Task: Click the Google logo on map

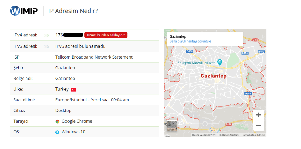Action: (x=215, y=130)
